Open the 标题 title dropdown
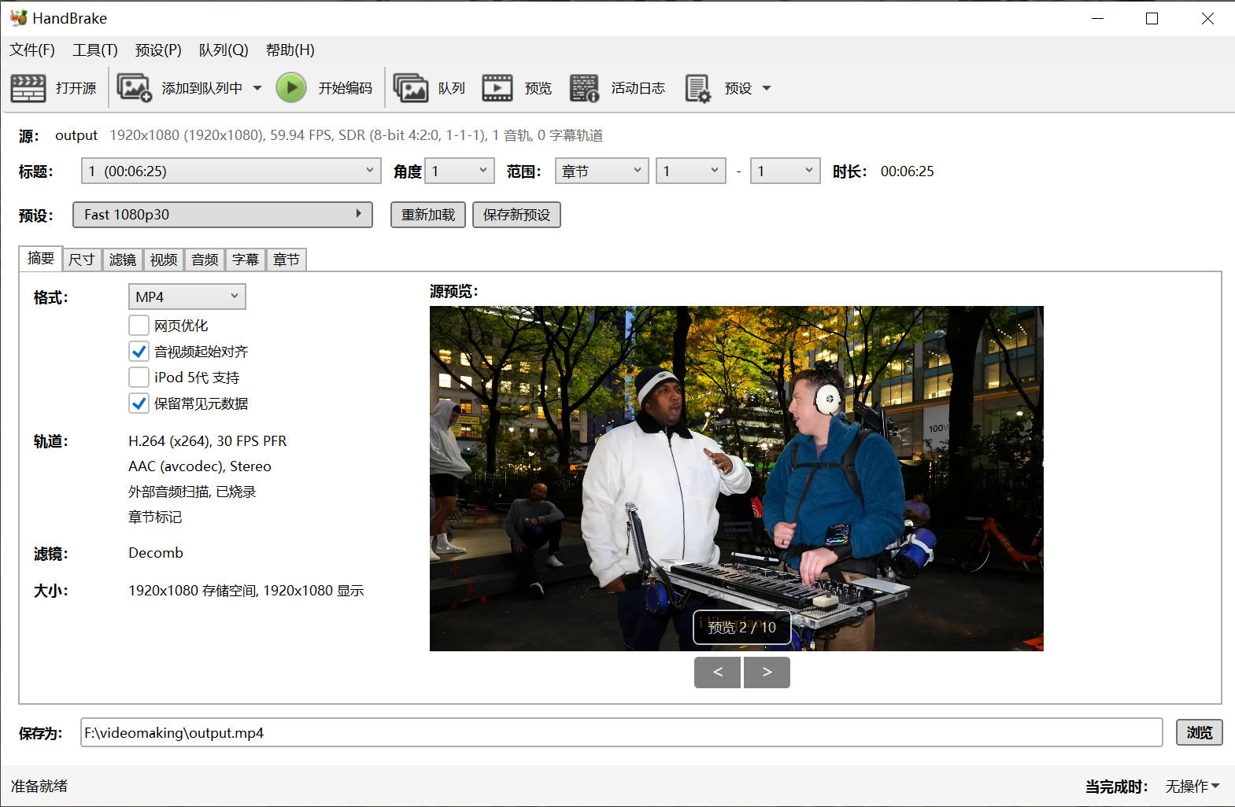 [x=231, y=171]
